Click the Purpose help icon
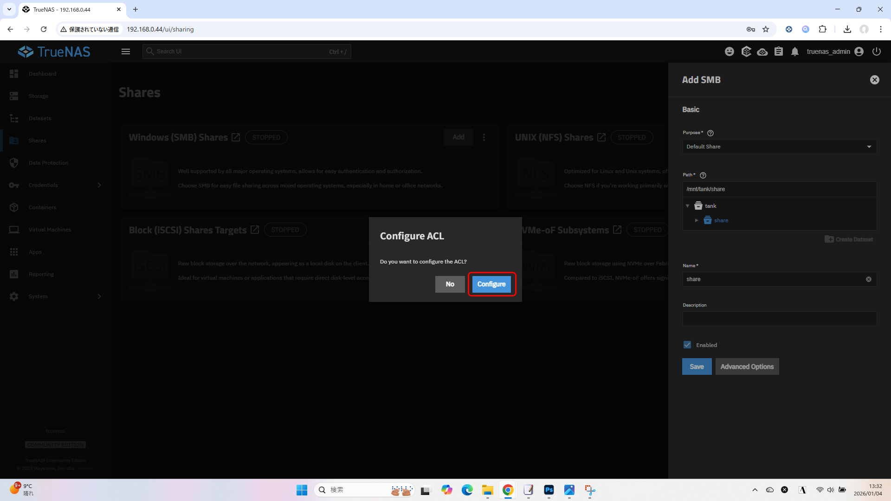891x501 pixels. coord(710,133)
